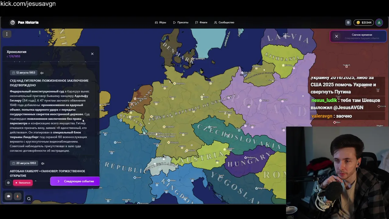This screenshot has height=219, width=389.
Task: Click the Berlin city marker on map
Action: click(202, 97)
